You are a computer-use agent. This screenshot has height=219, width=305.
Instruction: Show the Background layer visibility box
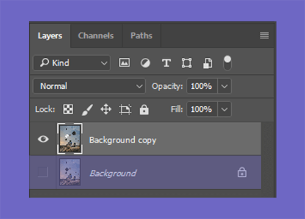point(43,172)
